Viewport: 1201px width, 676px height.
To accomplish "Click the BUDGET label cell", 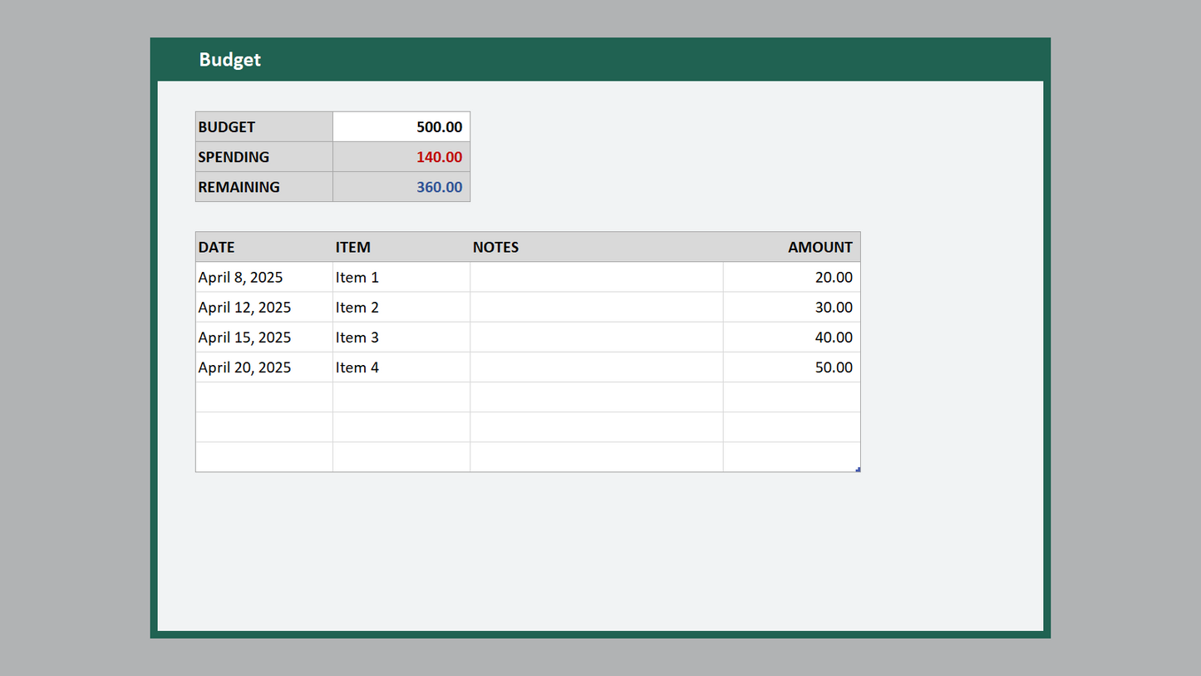I will [x=263, y=127].
